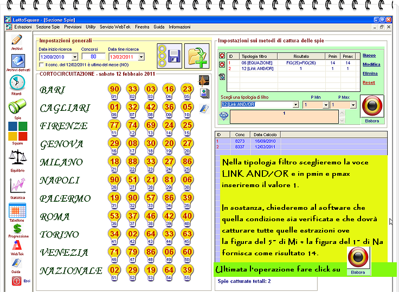Open the Data fine ricerca dropdown

tap(141, 57)
